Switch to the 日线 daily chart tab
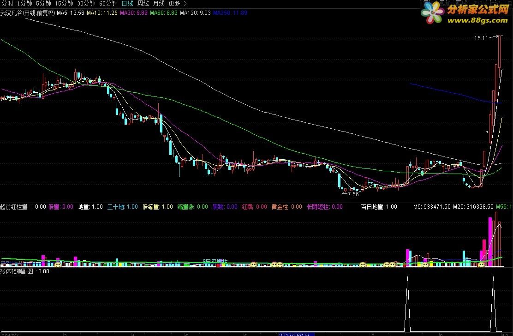513x336 pixels. pos(127,4)
